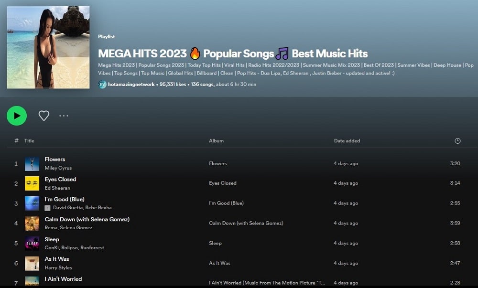Viewport: 478px width, 288px height.
Task: Open Calm Down (with Selena Gomez) album link
Action: pos(246,223)
